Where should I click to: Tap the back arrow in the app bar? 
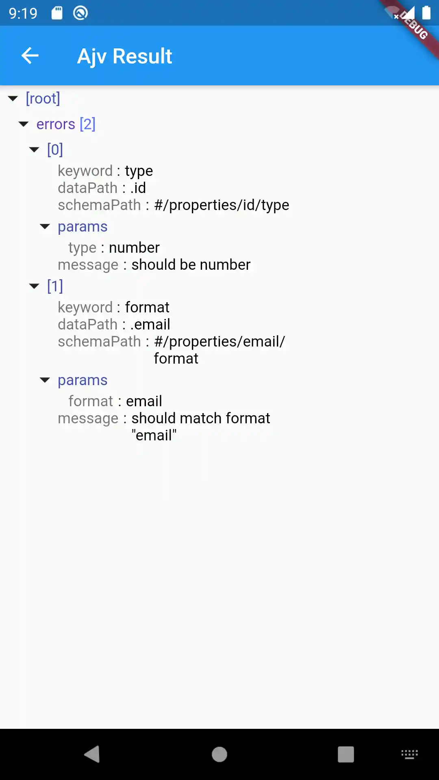pyautogui.click(x=30, y=56)
